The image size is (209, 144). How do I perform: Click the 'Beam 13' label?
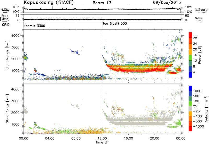102,3
